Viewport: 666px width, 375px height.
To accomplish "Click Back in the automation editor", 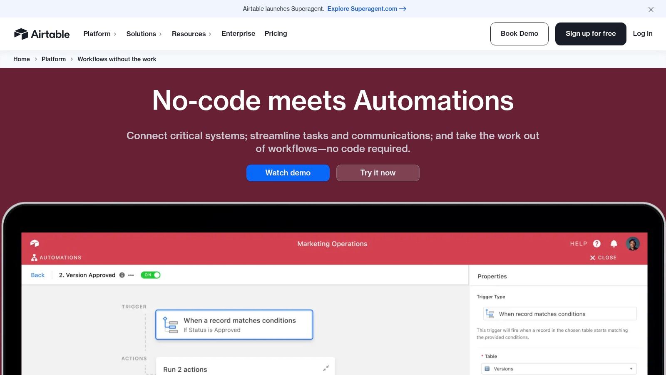I will click(x=37, y=275).
